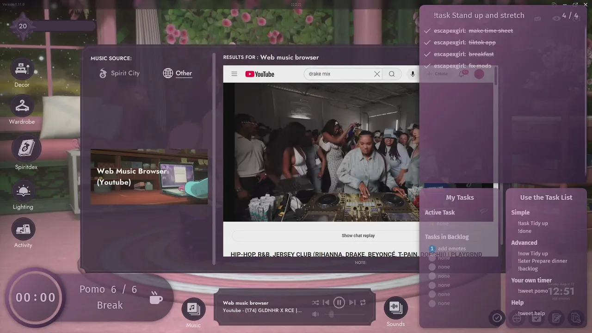592x333 pixels.
Task: Open the calendar checkmark icon
Action: click(536, 318)
